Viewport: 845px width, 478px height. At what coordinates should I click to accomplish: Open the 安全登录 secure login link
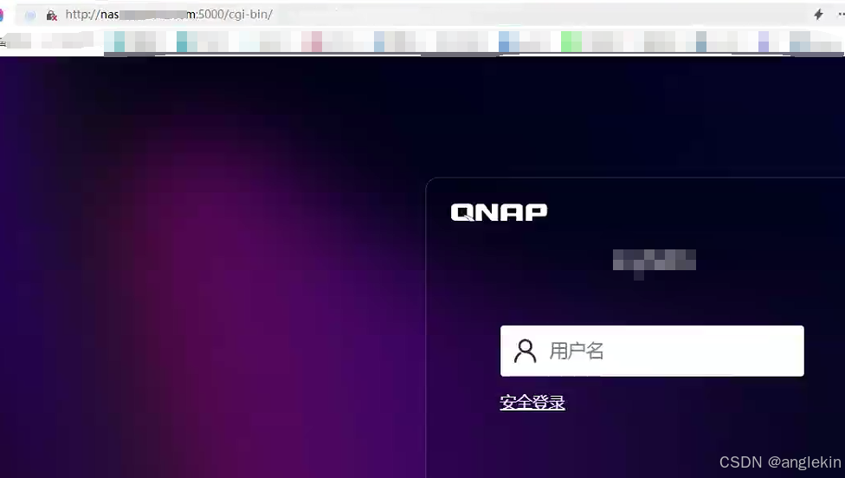[x=532, y=402]
